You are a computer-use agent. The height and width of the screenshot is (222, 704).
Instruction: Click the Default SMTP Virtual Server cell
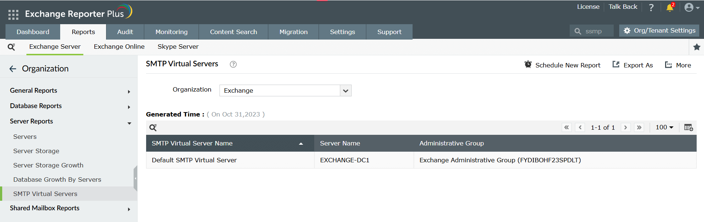(230, 160)
